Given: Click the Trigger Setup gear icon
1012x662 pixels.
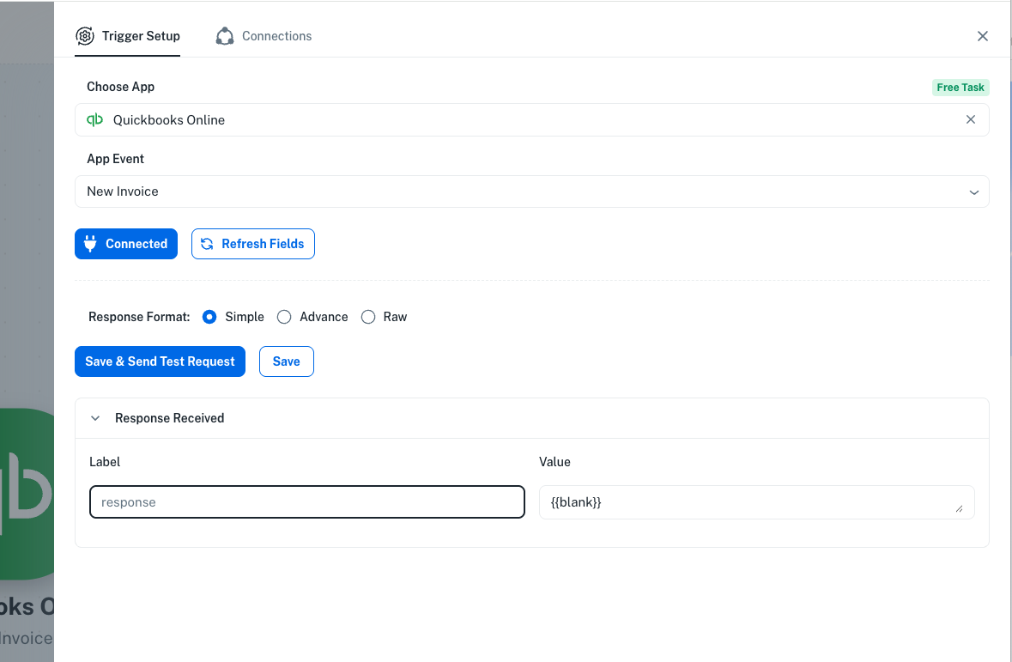Looking at the screenshot, I should 85,36.
